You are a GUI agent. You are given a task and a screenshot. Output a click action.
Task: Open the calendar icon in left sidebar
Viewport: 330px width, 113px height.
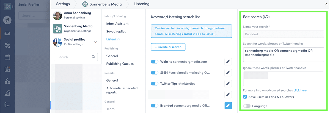(x=7, y=57)
